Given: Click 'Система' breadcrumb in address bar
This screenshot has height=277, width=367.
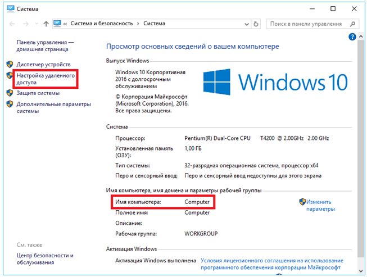Looking at the screenshot, I should click(x=154, y=24).
